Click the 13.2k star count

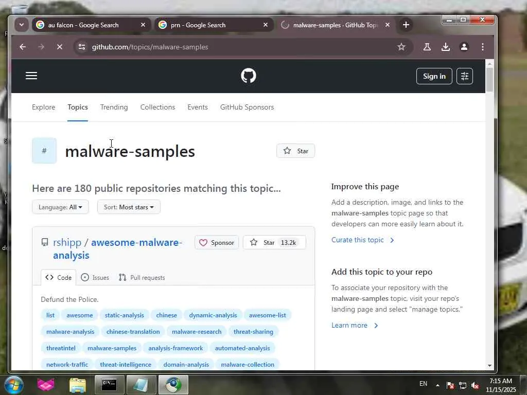[x=288, y=243]
